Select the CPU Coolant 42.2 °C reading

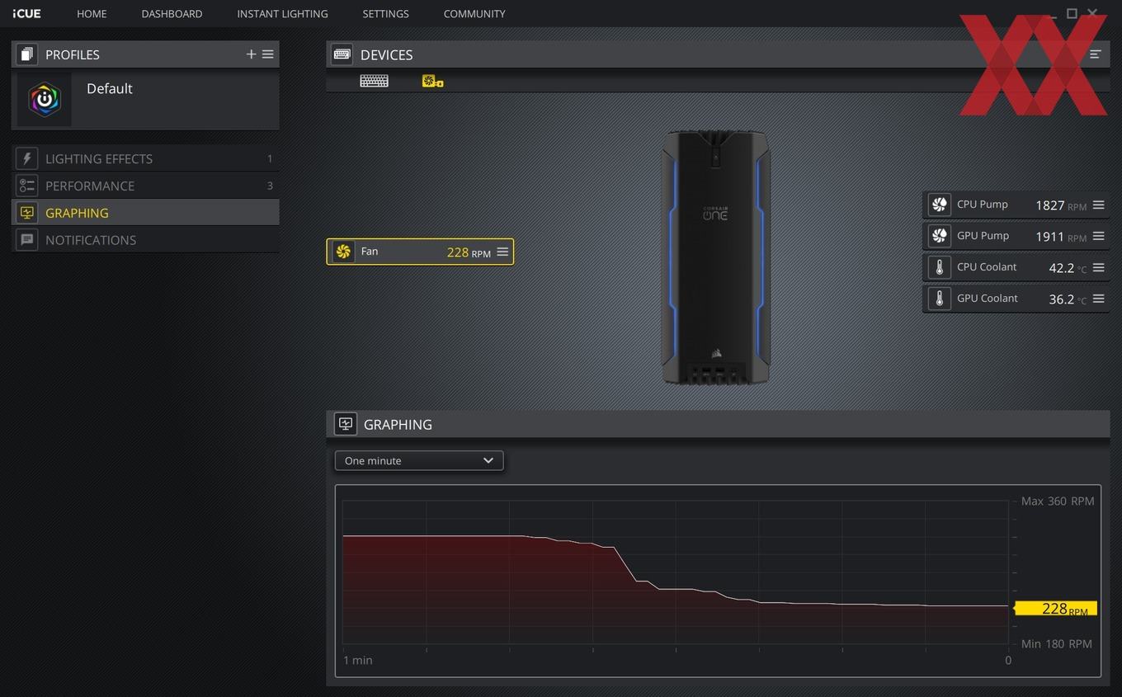point(1068,268)
